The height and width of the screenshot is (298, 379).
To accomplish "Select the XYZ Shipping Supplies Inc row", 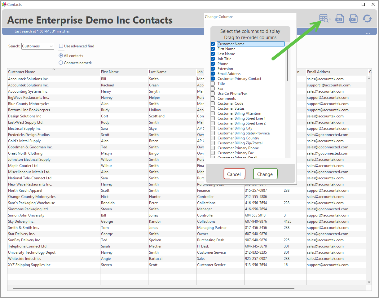I will [x=187, y=265].
